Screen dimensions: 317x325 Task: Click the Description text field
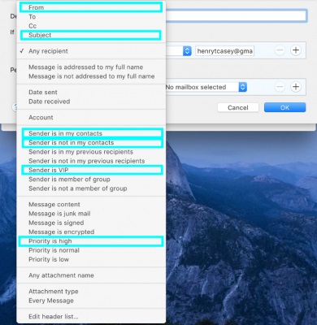[236, 15]
